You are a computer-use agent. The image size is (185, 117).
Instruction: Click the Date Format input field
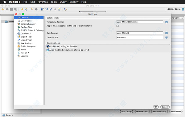[140, 33]
